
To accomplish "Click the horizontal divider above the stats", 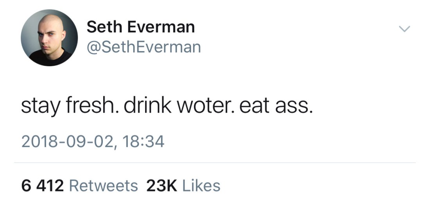I will [x=215, y=163].
